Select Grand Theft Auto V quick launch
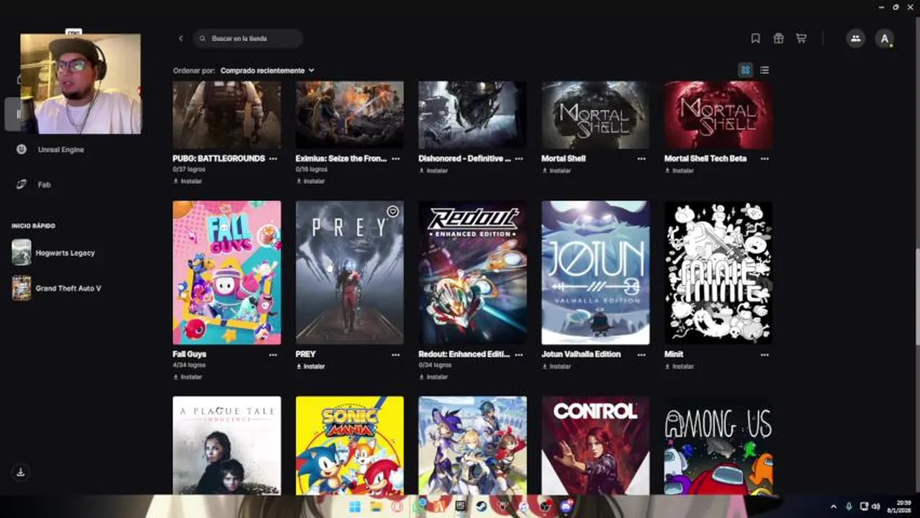The image size is (920, 518). (68, 288)
